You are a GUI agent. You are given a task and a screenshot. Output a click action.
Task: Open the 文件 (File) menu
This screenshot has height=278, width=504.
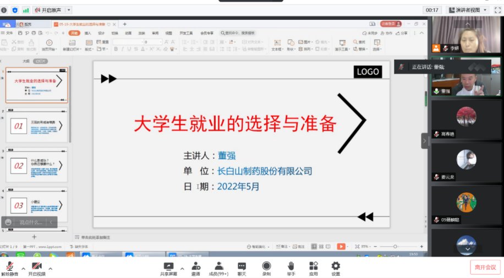click(9, 33)
